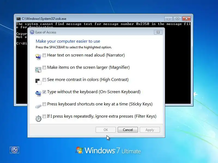
Task: Open Ease of Access button on login screen
Action: (14, 150)
